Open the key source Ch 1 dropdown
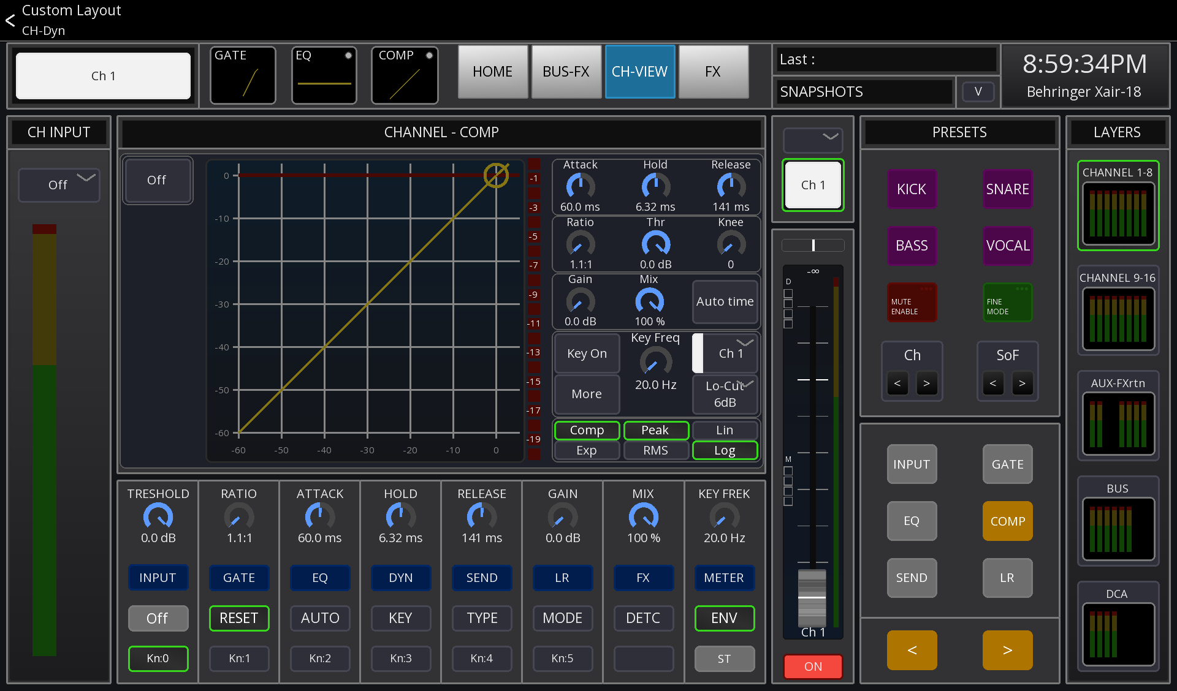Viewport: 1177px width, 691px height. pyautogui.click(x=725, y=353)
